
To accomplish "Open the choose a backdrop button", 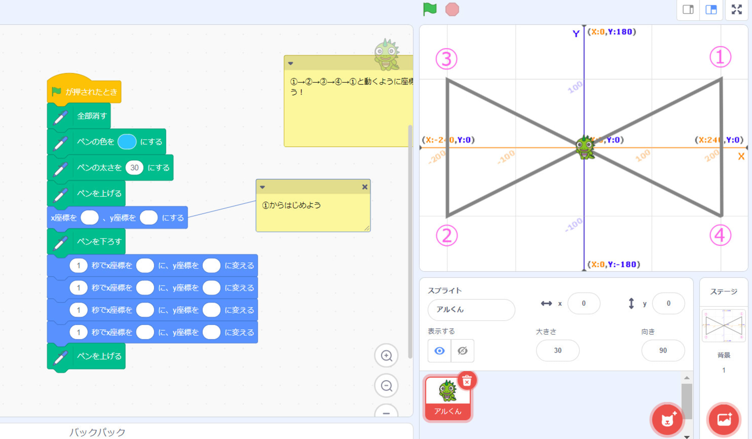I will [x=724, y=420].
